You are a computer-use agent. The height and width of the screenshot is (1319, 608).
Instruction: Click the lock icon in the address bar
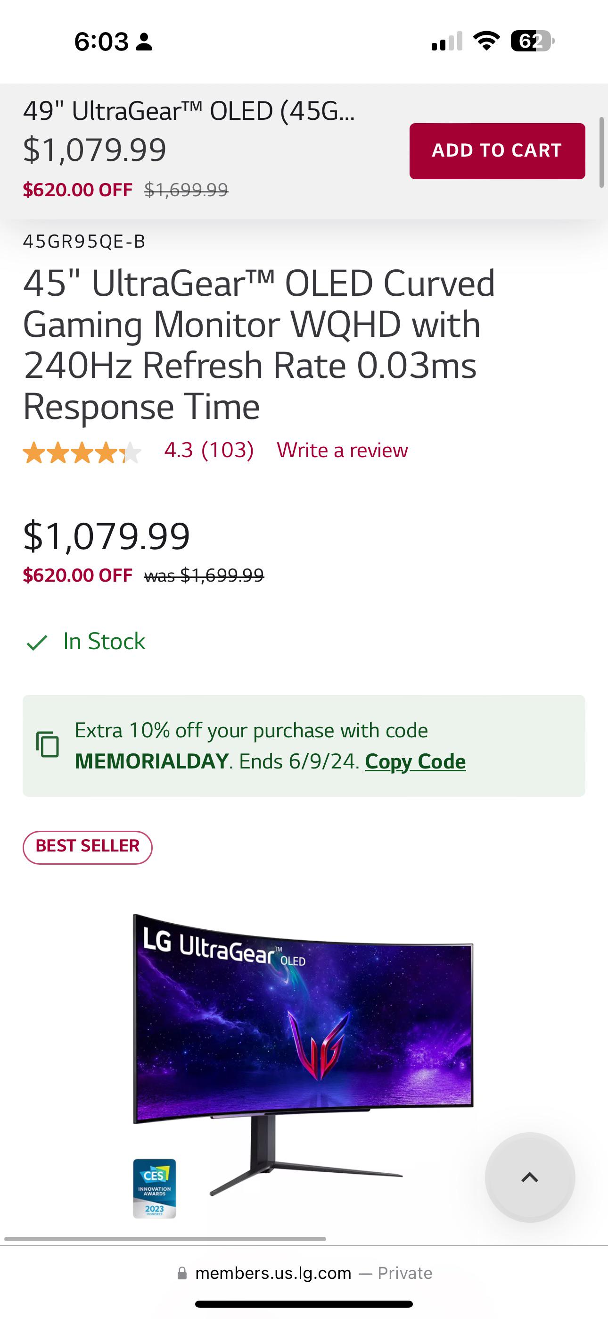click(182, 1273)
